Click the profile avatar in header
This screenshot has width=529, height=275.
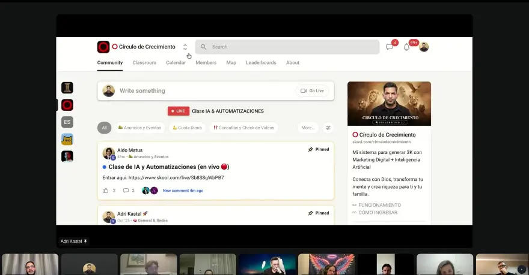pyautogui.click(x=424, y=47)
